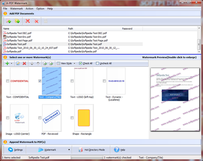Viewport: 203px width, 161px height.
Task: Click the Settings button
Action: tap(15, 150)
